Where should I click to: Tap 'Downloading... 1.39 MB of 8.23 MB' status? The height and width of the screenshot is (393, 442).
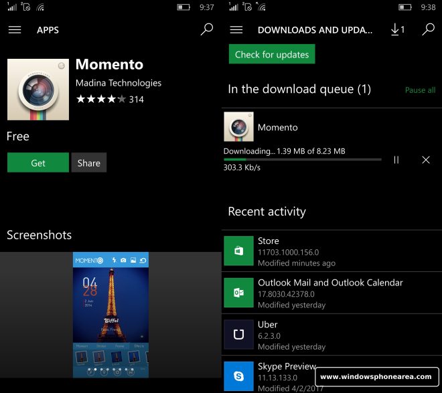tap(284, 151)
